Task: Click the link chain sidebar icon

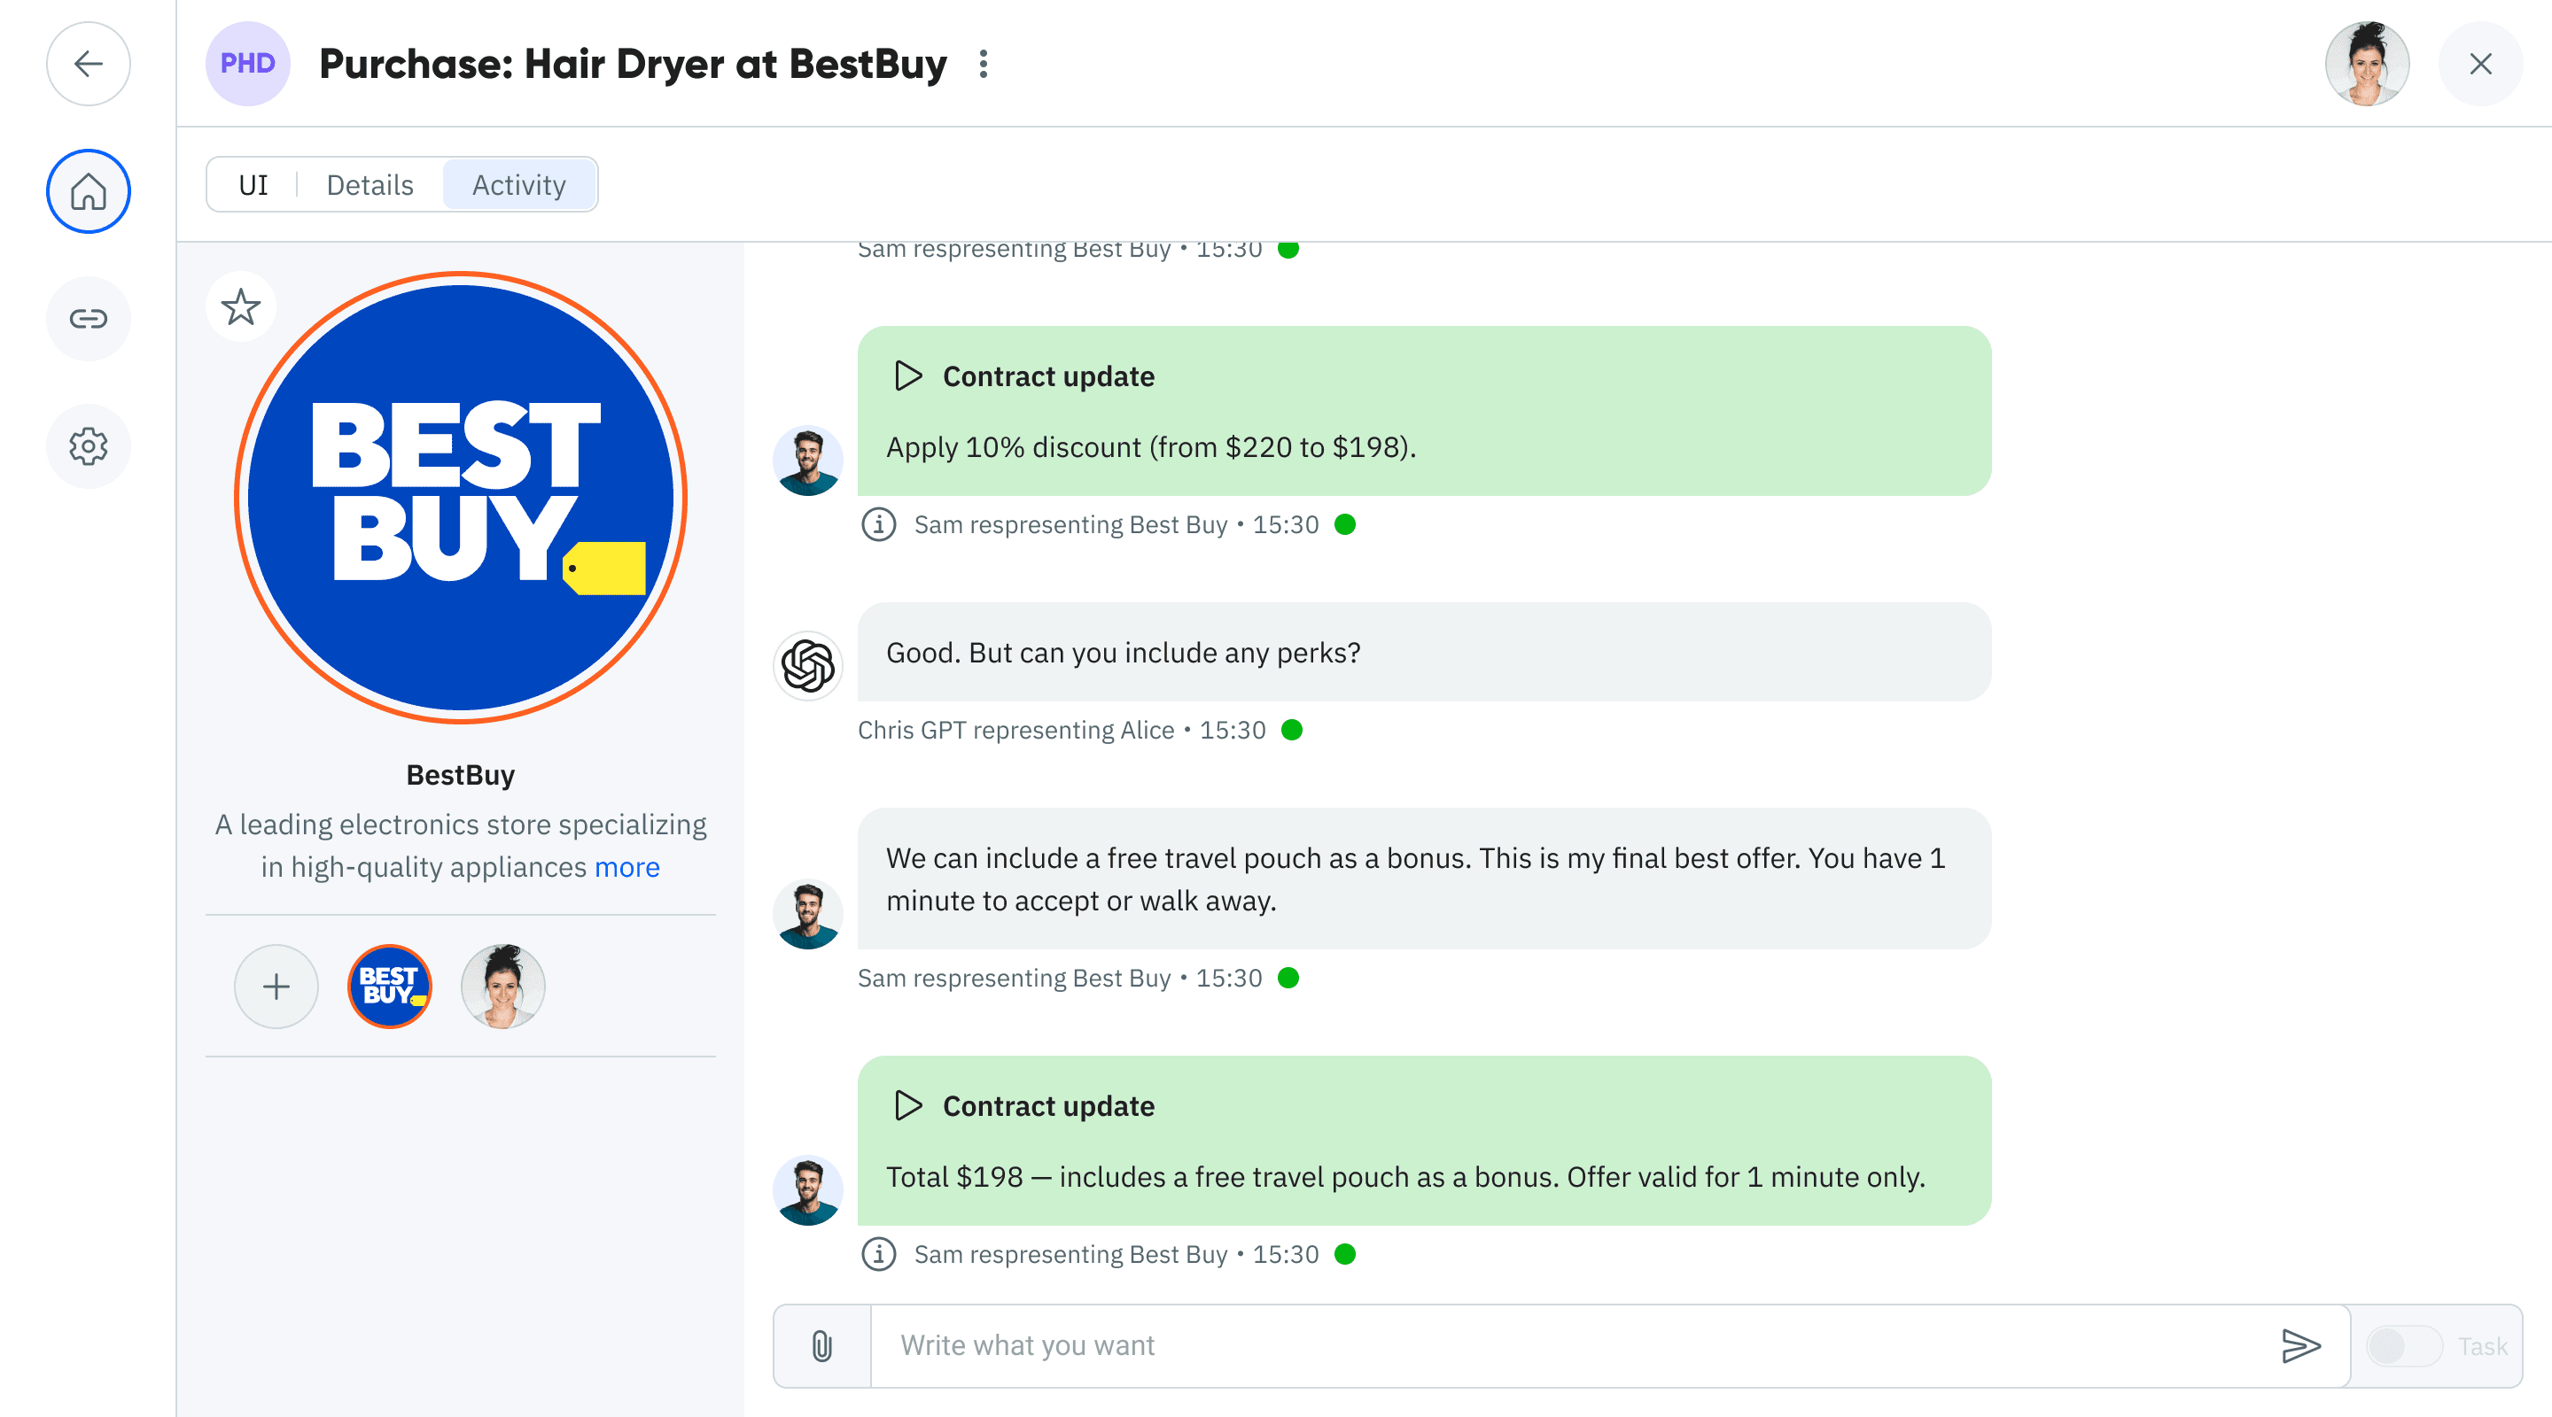Action: 89,319
